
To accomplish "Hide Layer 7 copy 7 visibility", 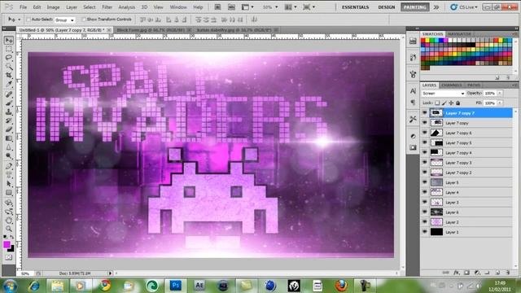I will [425, 113].
